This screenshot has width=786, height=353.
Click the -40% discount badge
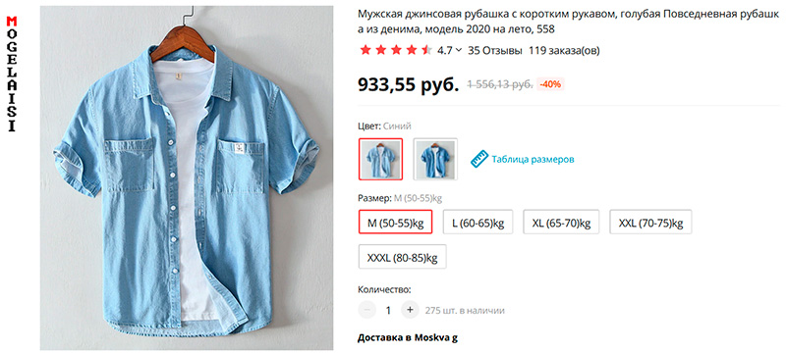[x=550, y=84]
